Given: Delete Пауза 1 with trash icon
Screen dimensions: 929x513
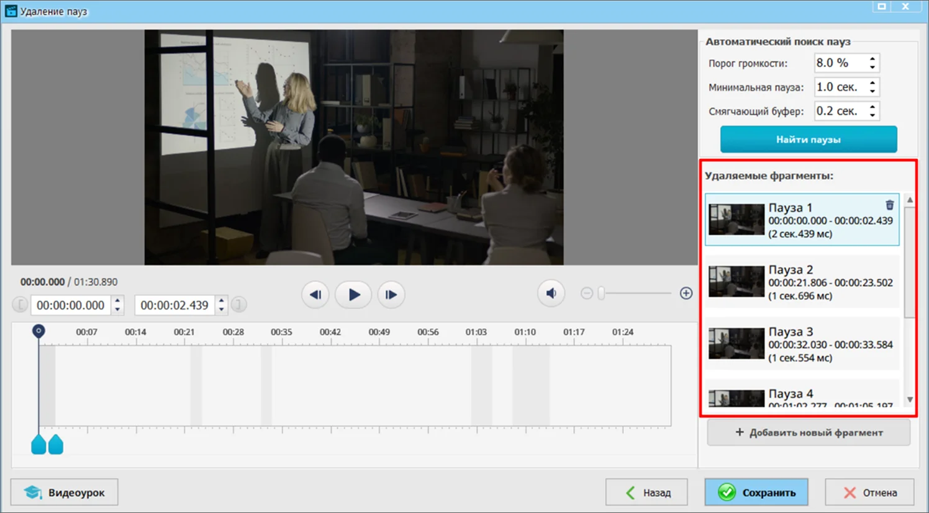Looking at the screenshot, I should (889, 205).
